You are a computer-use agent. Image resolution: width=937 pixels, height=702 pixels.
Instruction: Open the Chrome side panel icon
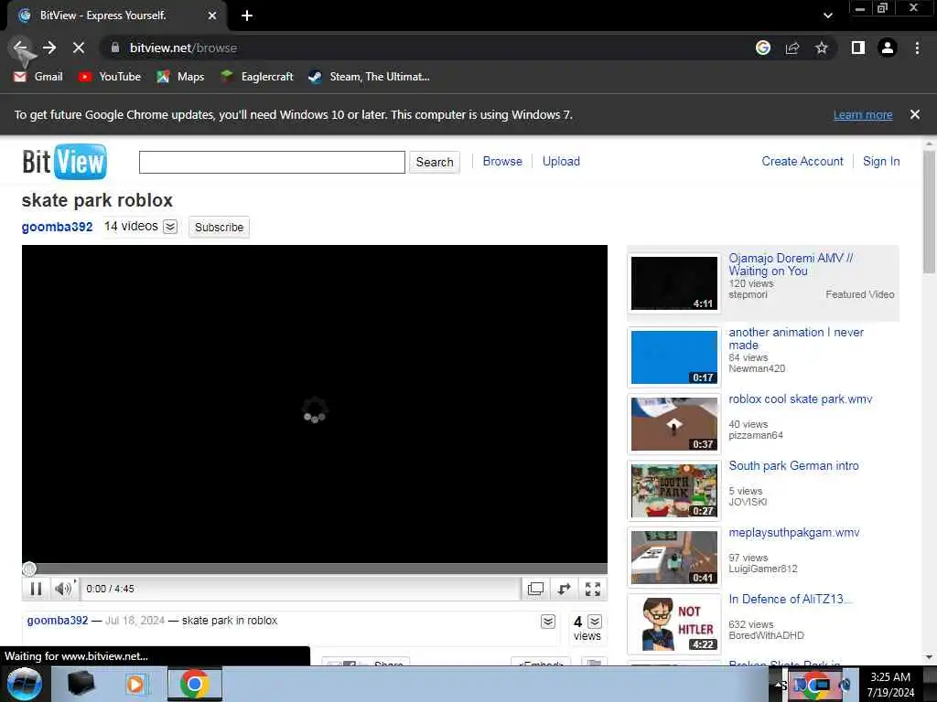click(857, 48)
